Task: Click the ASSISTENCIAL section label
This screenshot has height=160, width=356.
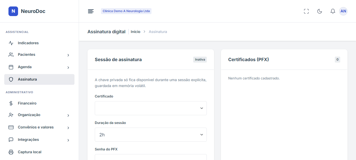Action: click(x=17, y=32)
